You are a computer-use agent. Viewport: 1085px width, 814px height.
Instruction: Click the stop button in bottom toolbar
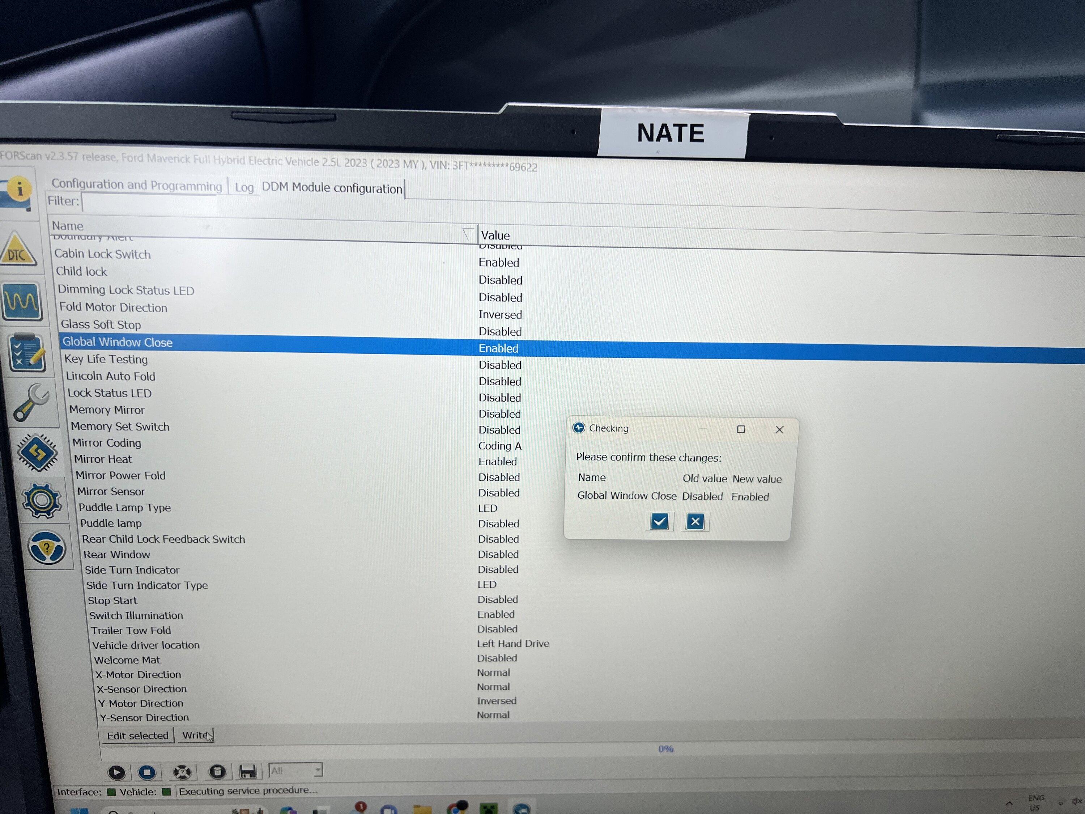click(x=147, y=772)
